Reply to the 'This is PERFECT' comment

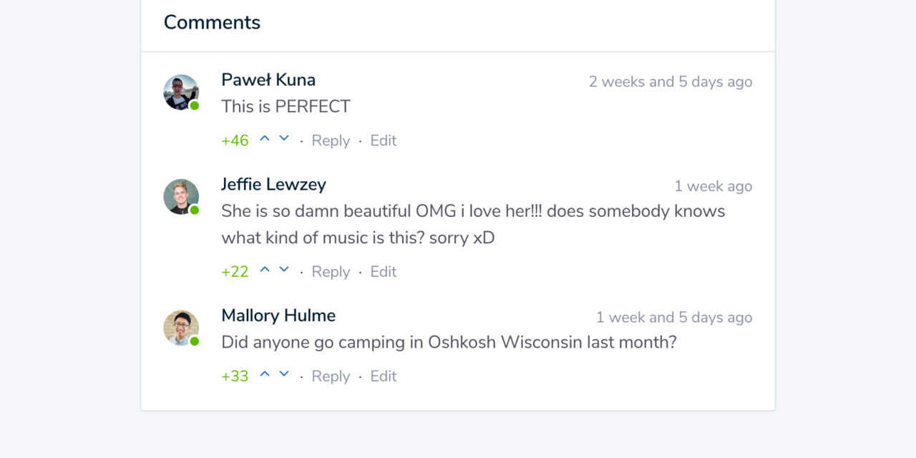[x=331, y=141]
